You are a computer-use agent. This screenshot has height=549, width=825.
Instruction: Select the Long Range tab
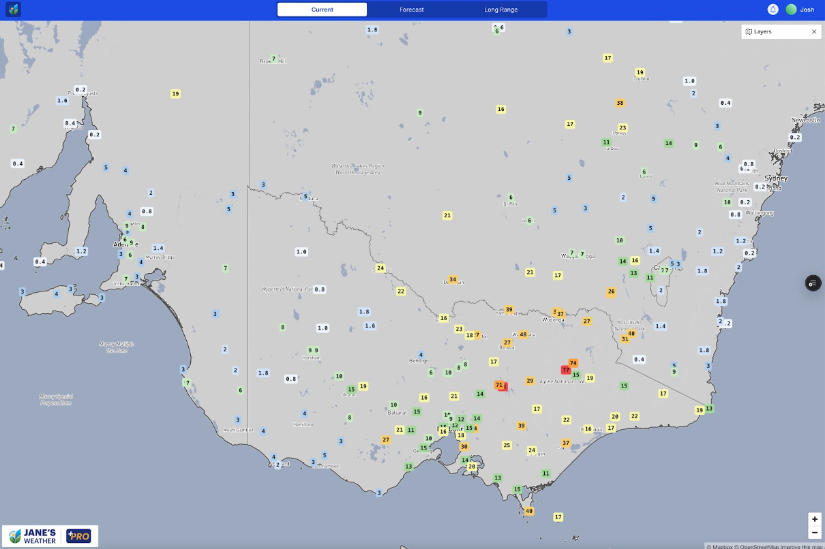pyautogui.click(x=501, y=10)
